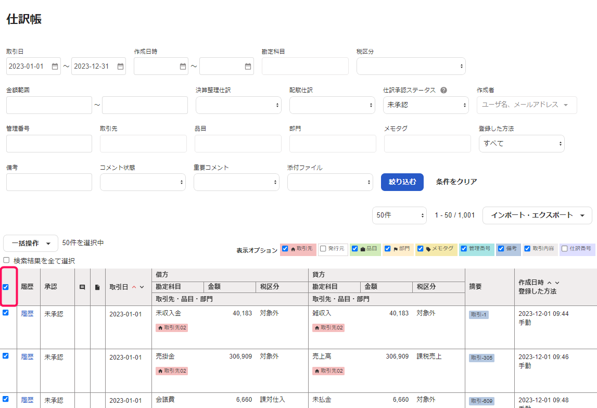597x408 pixels.
Task: Open the 配賦仕訳 dropdown
Action: click(x=333, y=105)
